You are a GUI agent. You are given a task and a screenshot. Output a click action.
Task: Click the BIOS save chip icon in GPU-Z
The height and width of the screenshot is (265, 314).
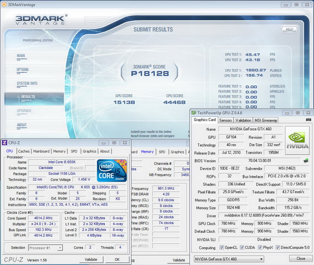306,160
